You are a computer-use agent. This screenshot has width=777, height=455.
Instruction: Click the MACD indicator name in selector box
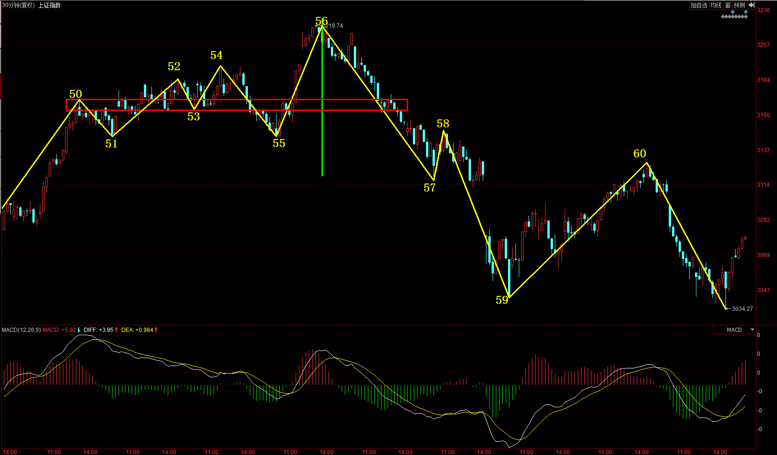tap(734, 330)
